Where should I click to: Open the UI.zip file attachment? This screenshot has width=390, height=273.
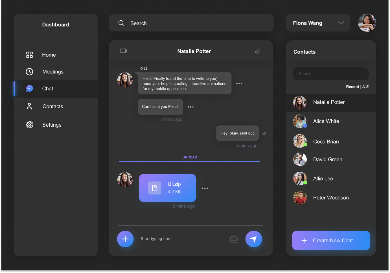click(x=167, y=188)
